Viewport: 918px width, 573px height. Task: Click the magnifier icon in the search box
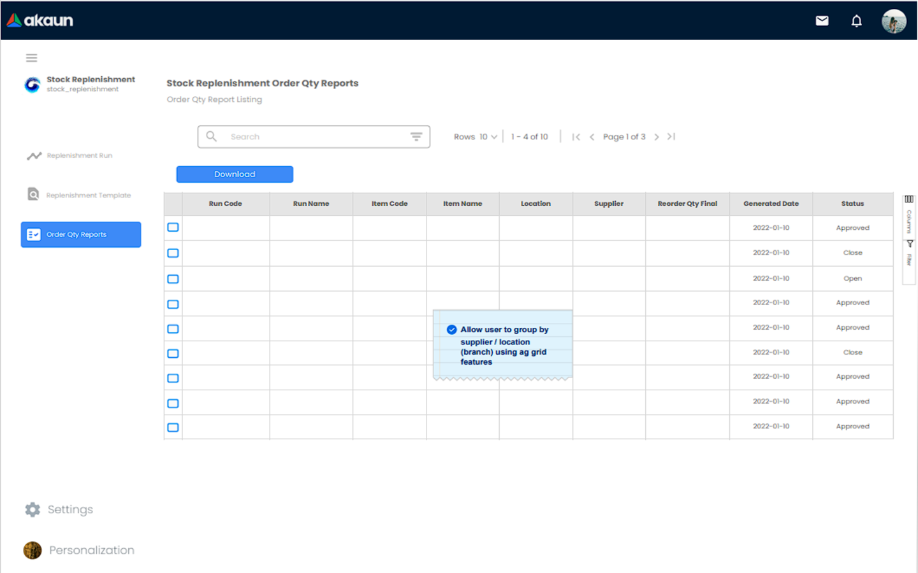212,136
